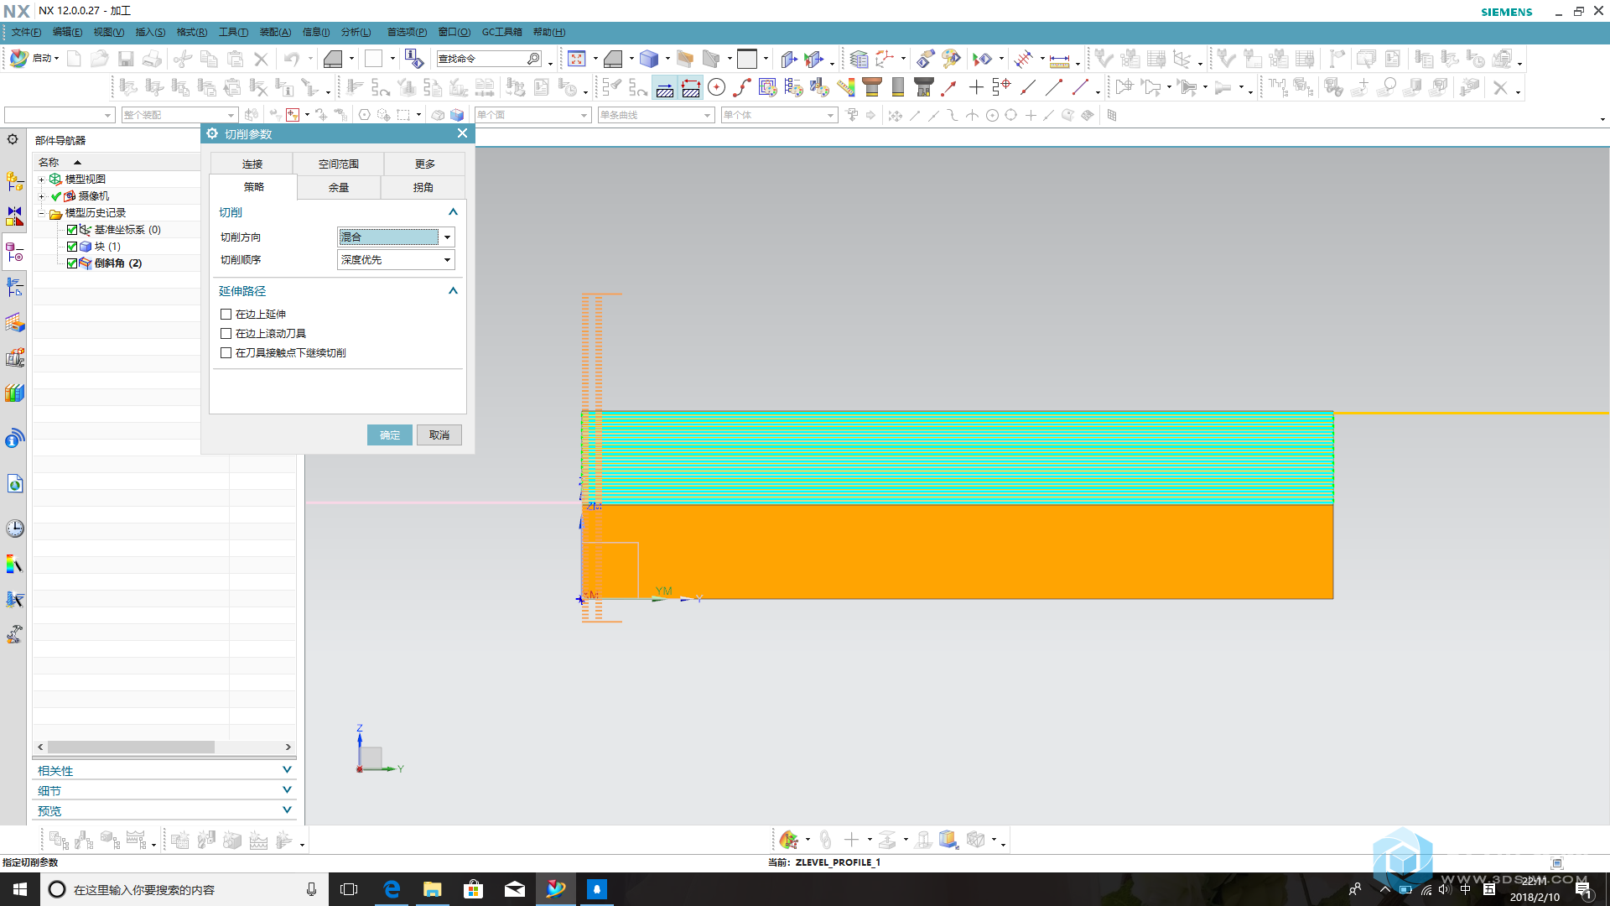Click the fit view icon in toolbar
Screen dimensions: 1610x906
point(577,59)
